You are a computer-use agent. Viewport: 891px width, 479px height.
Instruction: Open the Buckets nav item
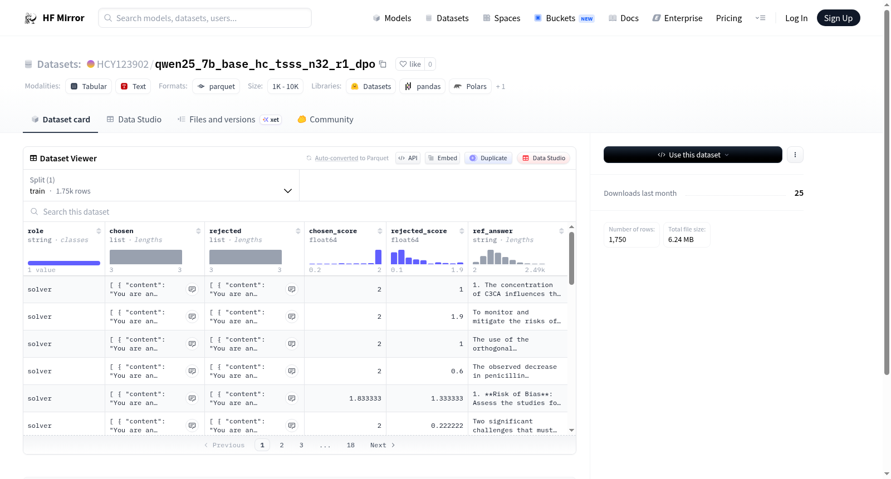pos(564,18)
